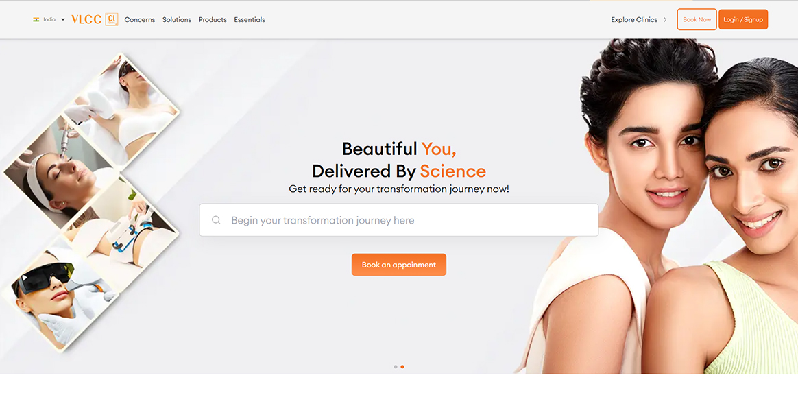This screenshot has width=798, height=395.
Task: Open the India country dropdown arrow
Action: click(x=63, y=19)
